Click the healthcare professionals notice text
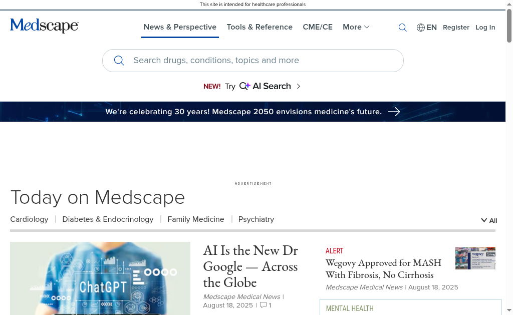The height and width of the screenshot is (315, 513). click(x=252, y=4)
